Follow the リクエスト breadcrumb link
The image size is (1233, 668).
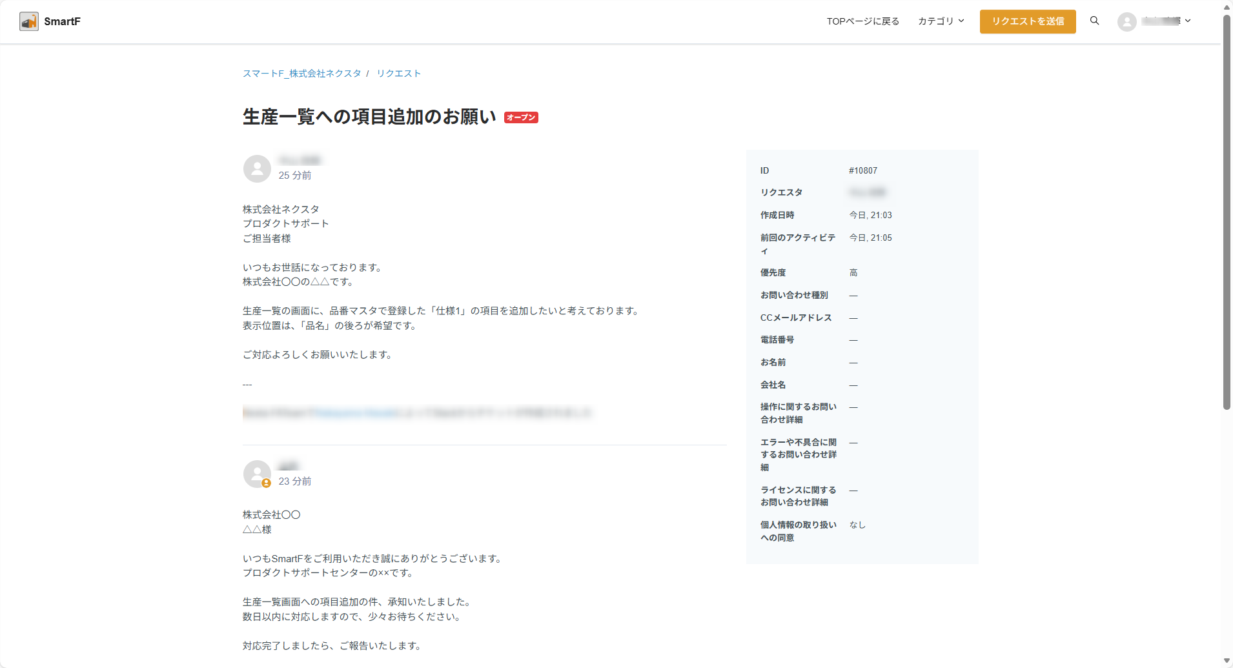(398, 74)
